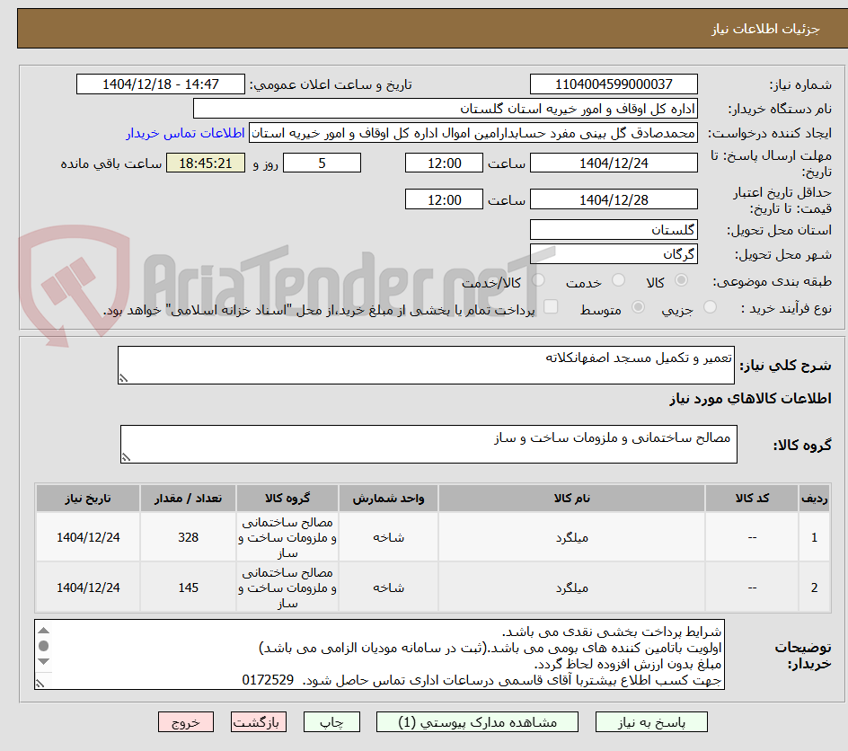Click the پاسخ به نیاز button
848x751 pixels.
coord(651,721)
